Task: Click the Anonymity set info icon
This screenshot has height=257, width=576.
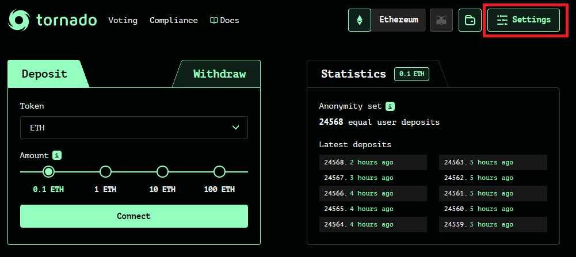Action: [x=390, y=106]
